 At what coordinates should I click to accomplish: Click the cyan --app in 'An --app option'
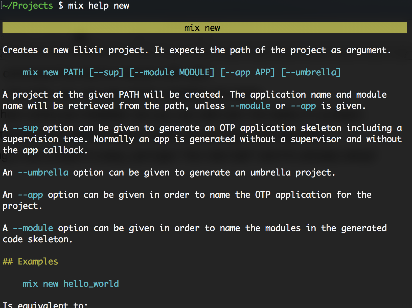click(x=30, y=195)
